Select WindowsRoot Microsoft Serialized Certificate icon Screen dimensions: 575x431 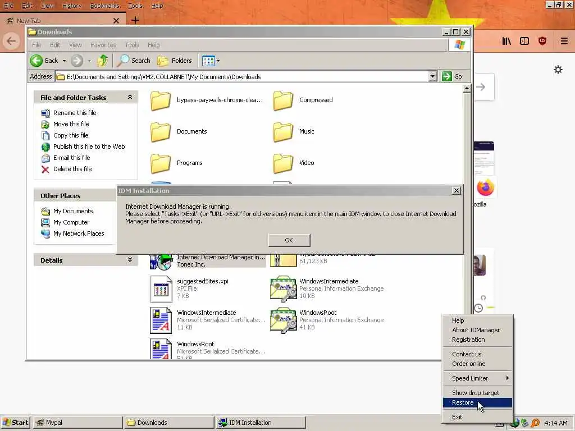pos(161,349)
